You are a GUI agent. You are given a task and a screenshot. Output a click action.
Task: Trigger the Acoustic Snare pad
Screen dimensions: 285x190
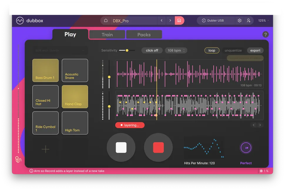75,70
